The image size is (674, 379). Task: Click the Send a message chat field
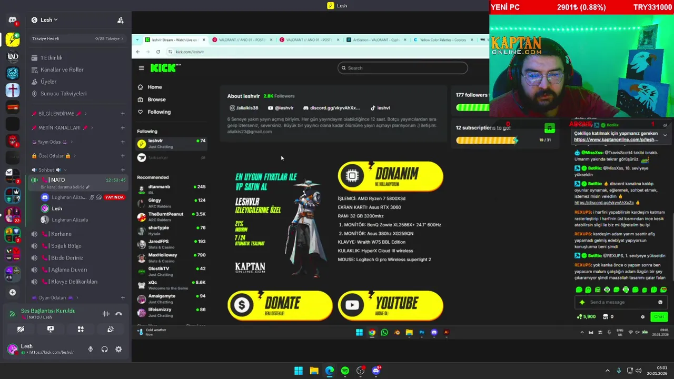click(621, 302)
